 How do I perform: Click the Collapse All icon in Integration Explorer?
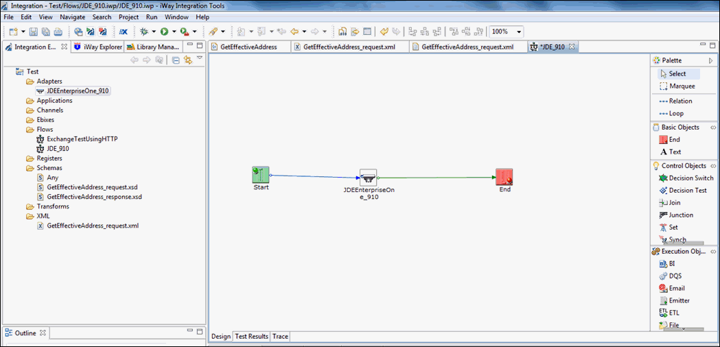[176, 60]
